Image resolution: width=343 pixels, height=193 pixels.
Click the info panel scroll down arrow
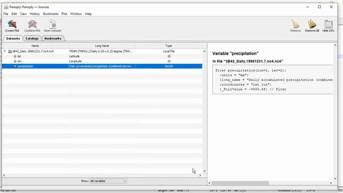pyautogui.click(x=335, y=179)
